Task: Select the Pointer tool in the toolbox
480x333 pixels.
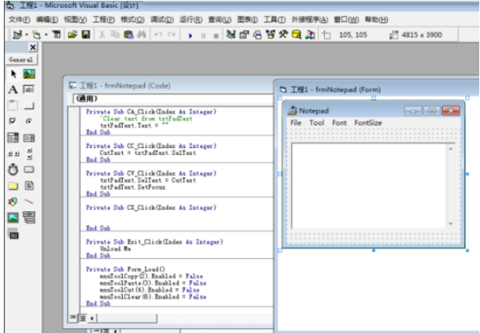Action: click(13, 74)
